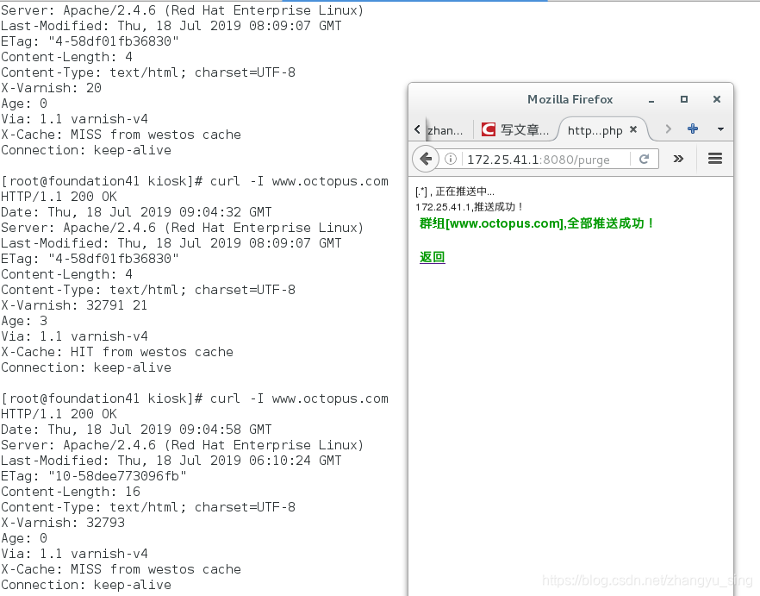Click the green 群组[www.octopus.com] success message
This screenshot has width=760, height=596.
[x=537, y=223]
